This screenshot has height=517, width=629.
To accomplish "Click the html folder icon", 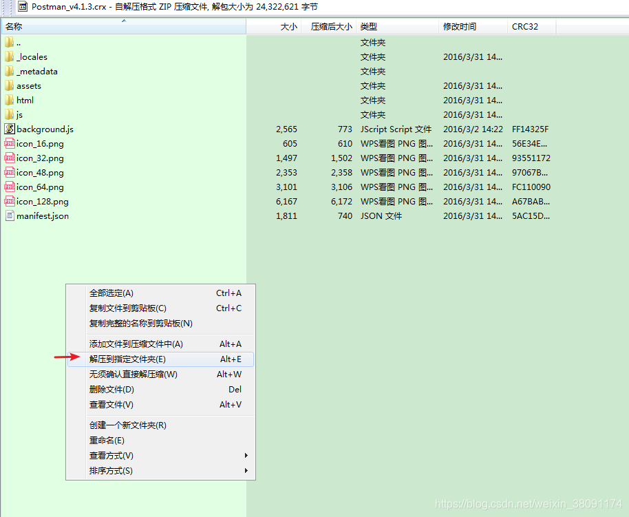I will (10, 101).
